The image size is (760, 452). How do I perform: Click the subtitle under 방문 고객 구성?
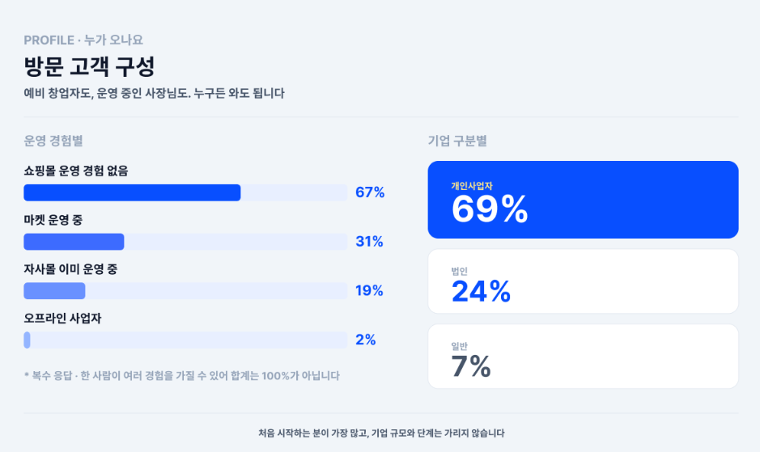[x=154, y=93]
